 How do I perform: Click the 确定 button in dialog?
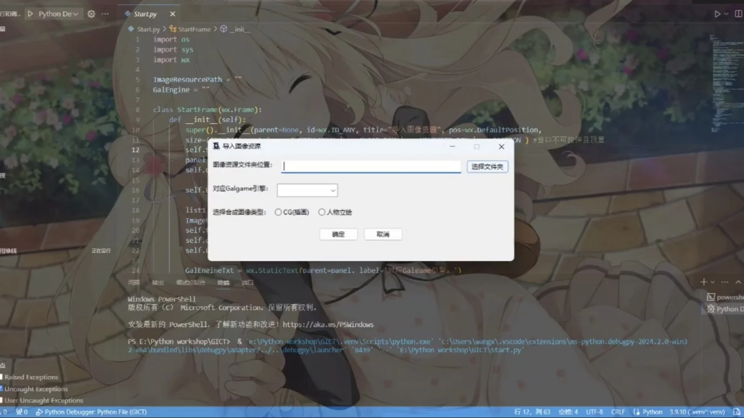[x=338, y=234]
